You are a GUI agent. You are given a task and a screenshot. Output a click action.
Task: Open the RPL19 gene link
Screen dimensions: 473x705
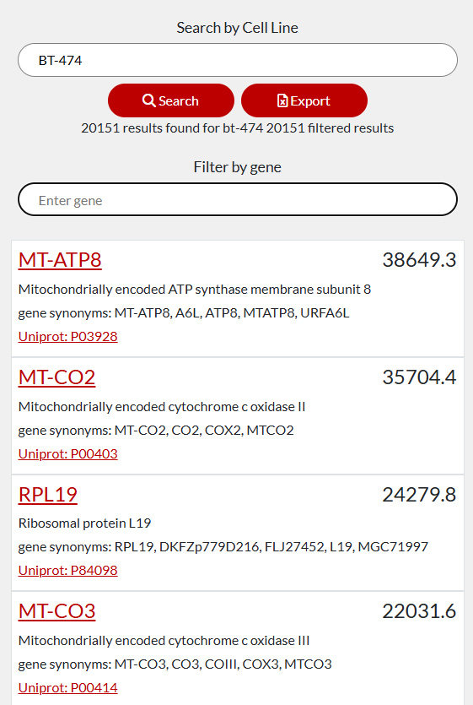point(47,495)
